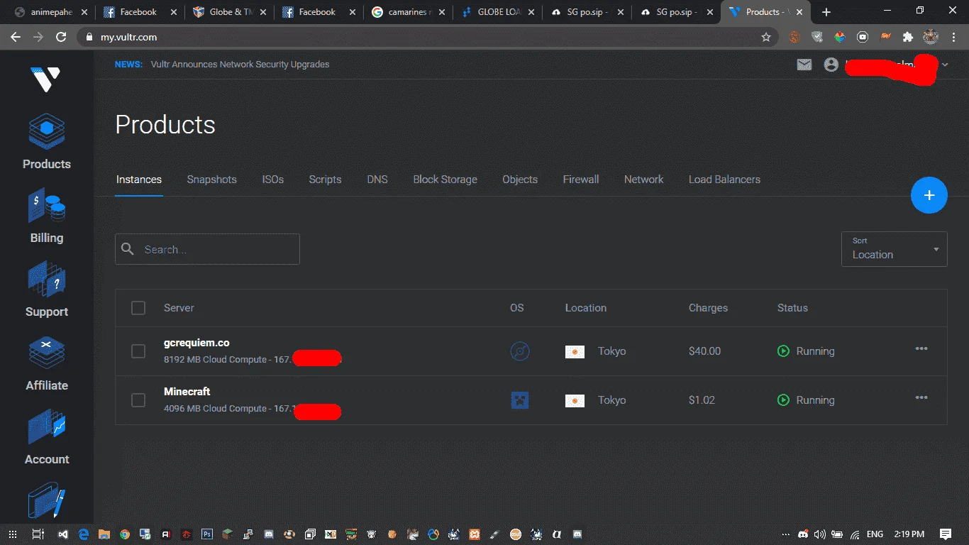Reload the page
The height and width of the screenshot is (545, 969).
coord(61,37)
